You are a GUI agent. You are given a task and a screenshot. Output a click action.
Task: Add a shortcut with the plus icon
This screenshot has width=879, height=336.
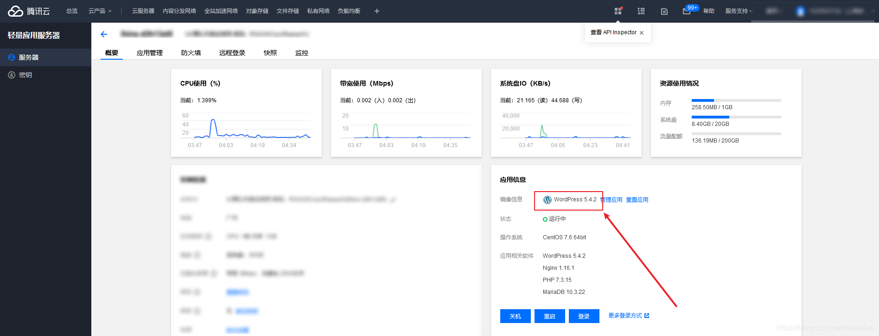point(377,11)
